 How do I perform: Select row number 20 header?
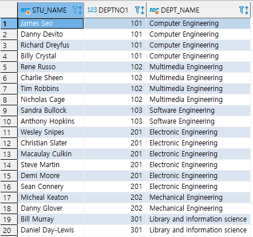[x=9, y=230]
